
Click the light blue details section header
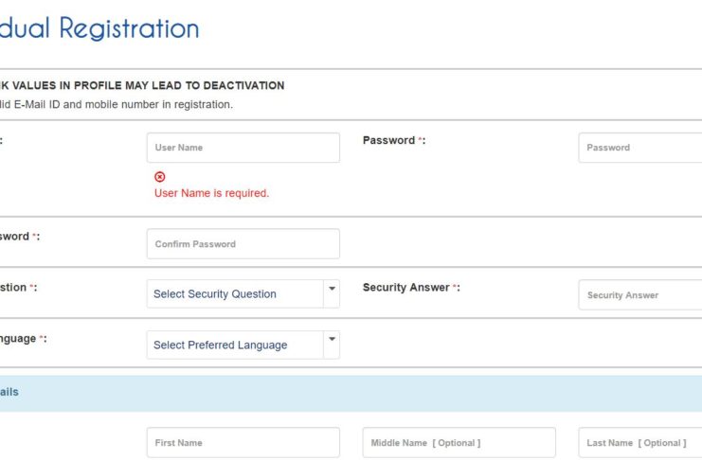pyautogui.click(x=351, y=393)
